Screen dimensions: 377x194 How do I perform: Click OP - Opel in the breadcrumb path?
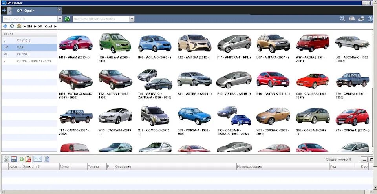click(45, 26)
